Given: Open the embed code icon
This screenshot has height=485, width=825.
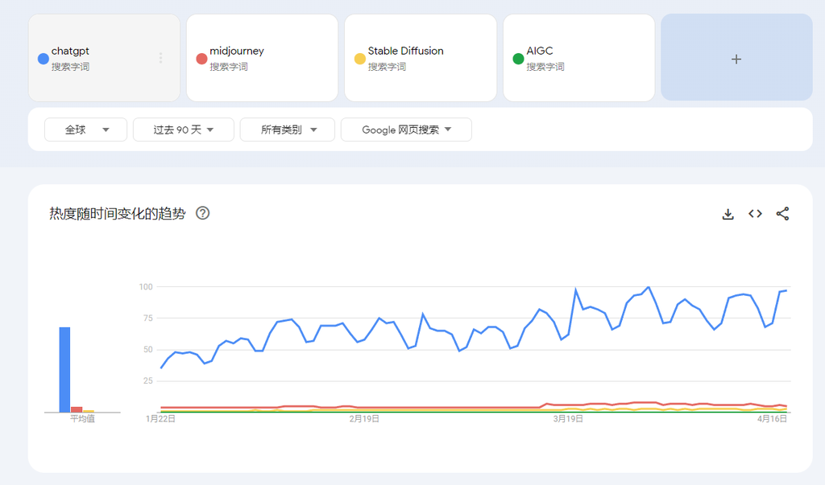Looking at the screenshot, I should [755, 213].
